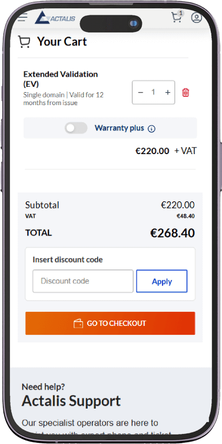Screen dimensions: 222x444
Task: Go to checkout
Action: pos(110,324)
